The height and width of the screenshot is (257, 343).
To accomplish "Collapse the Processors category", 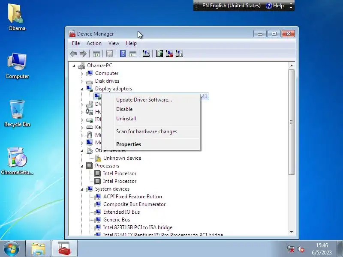I will click(x=82, y=166).
